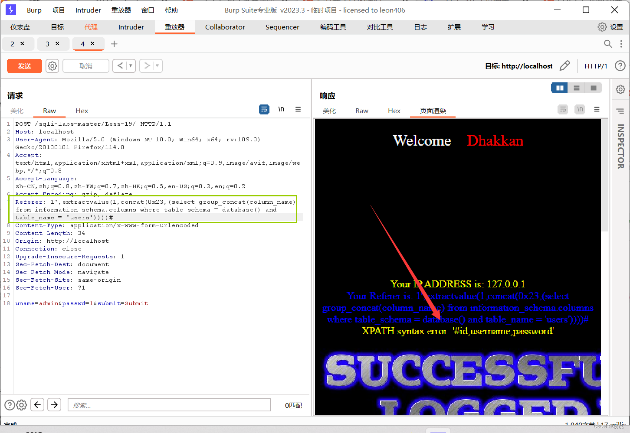Toggle request non-printable characters \n
The width and height of the screenshot is (630, 433).
[x=281, y=109]
